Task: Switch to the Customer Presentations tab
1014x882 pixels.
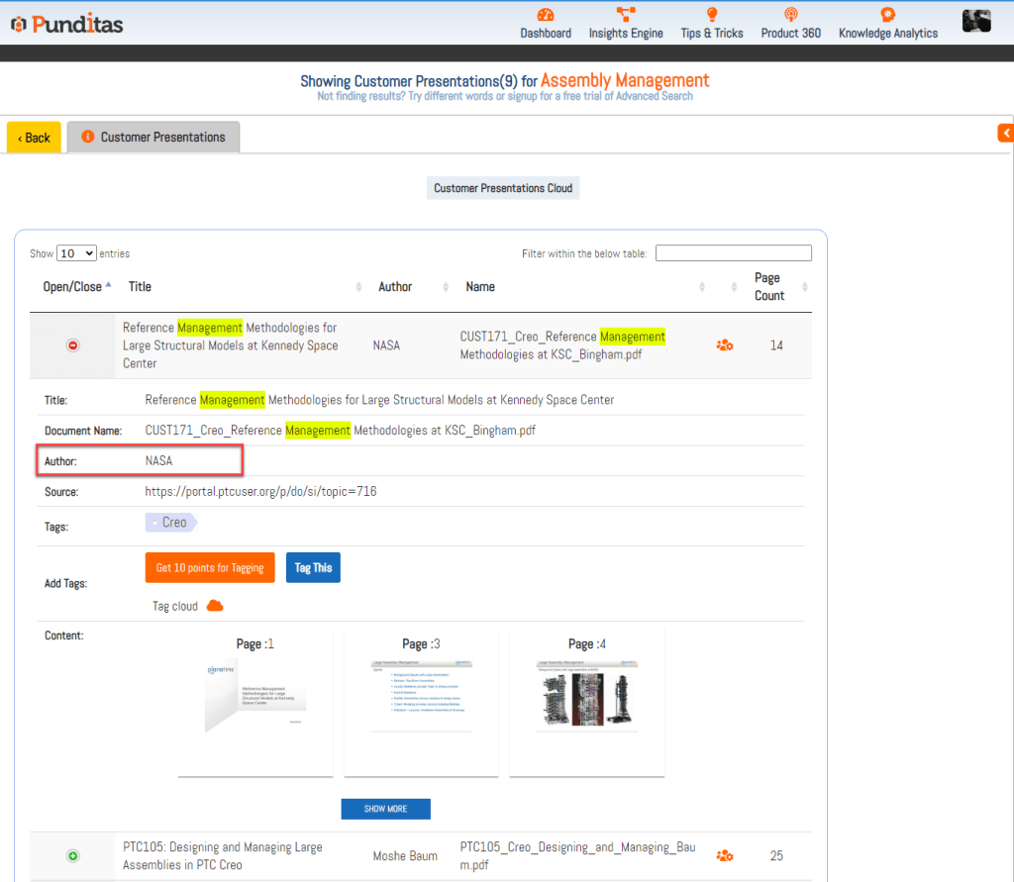Action: [x=153, y=138]
